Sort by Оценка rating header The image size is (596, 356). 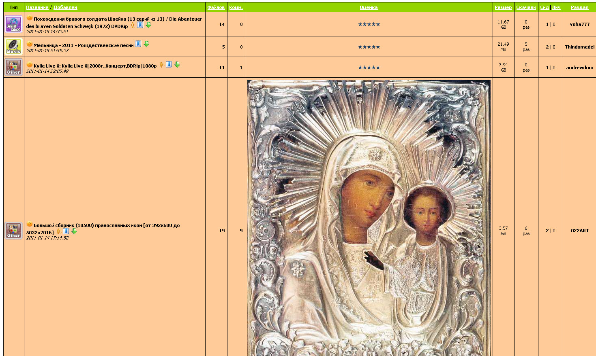click(x=369, y=7)
